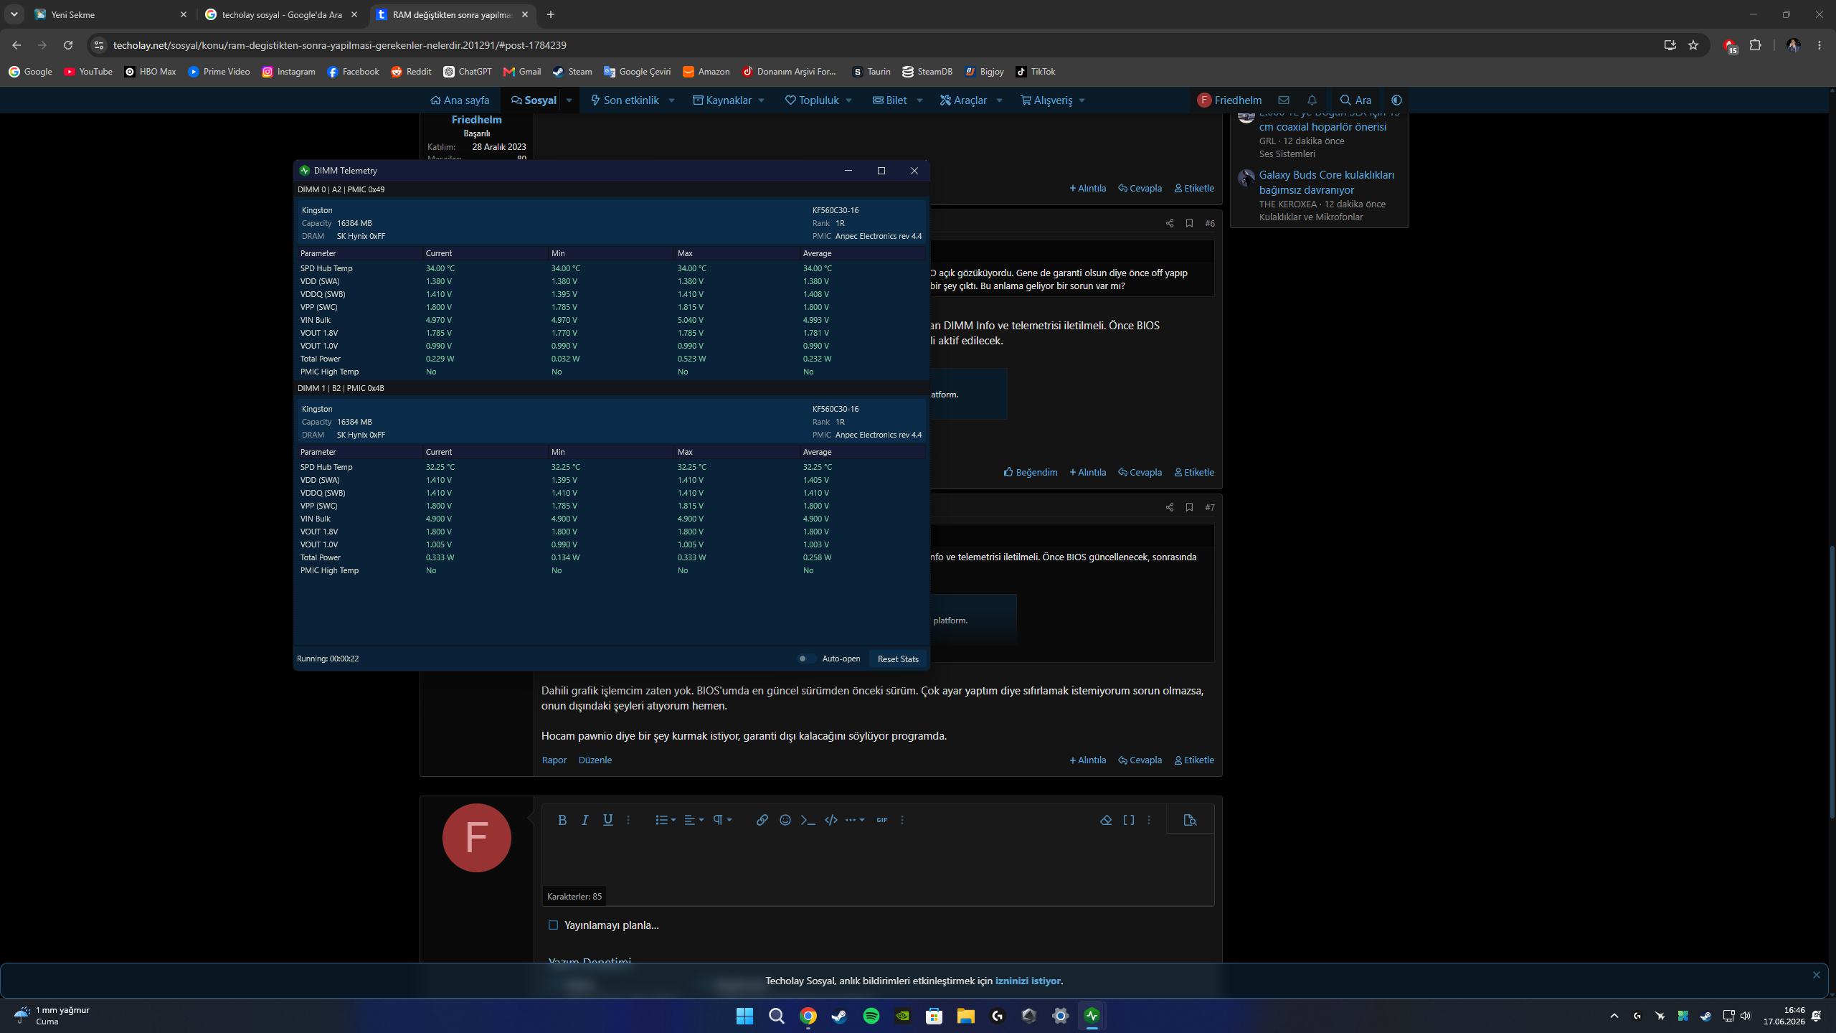This screenshot has height=1033, width=1836.
Task: Open the volume control in system tray
Action: [x=1746, y=1016]
